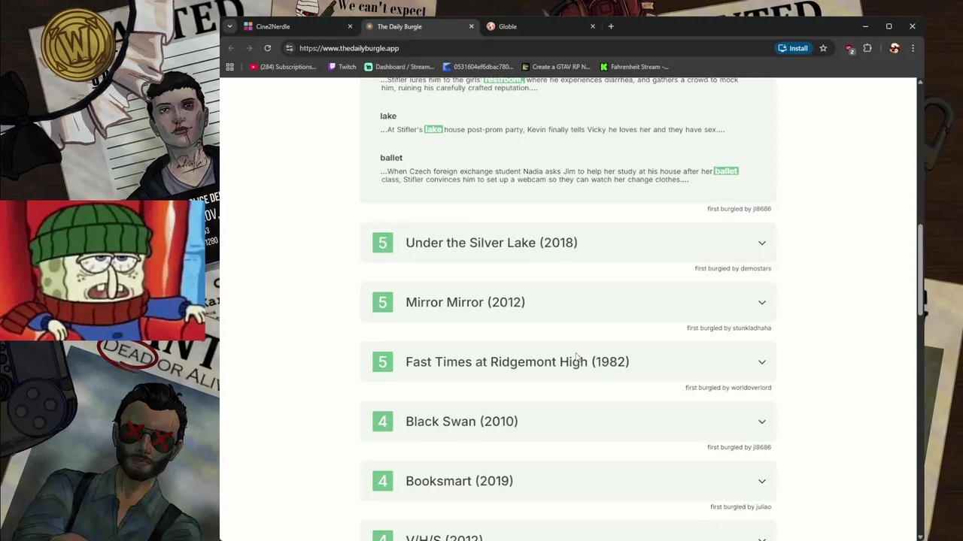Screen dimensions: 963x541
Task: Open the apps grid in bookmarks bar
Action: point(229,67)
